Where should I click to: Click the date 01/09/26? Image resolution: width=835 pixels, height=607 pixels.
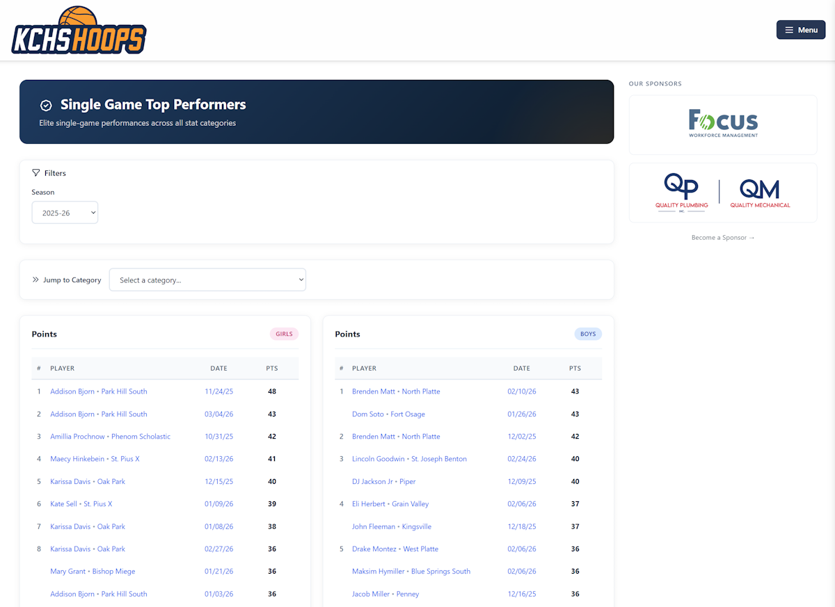pyautogui.click(x=218, y=504)
